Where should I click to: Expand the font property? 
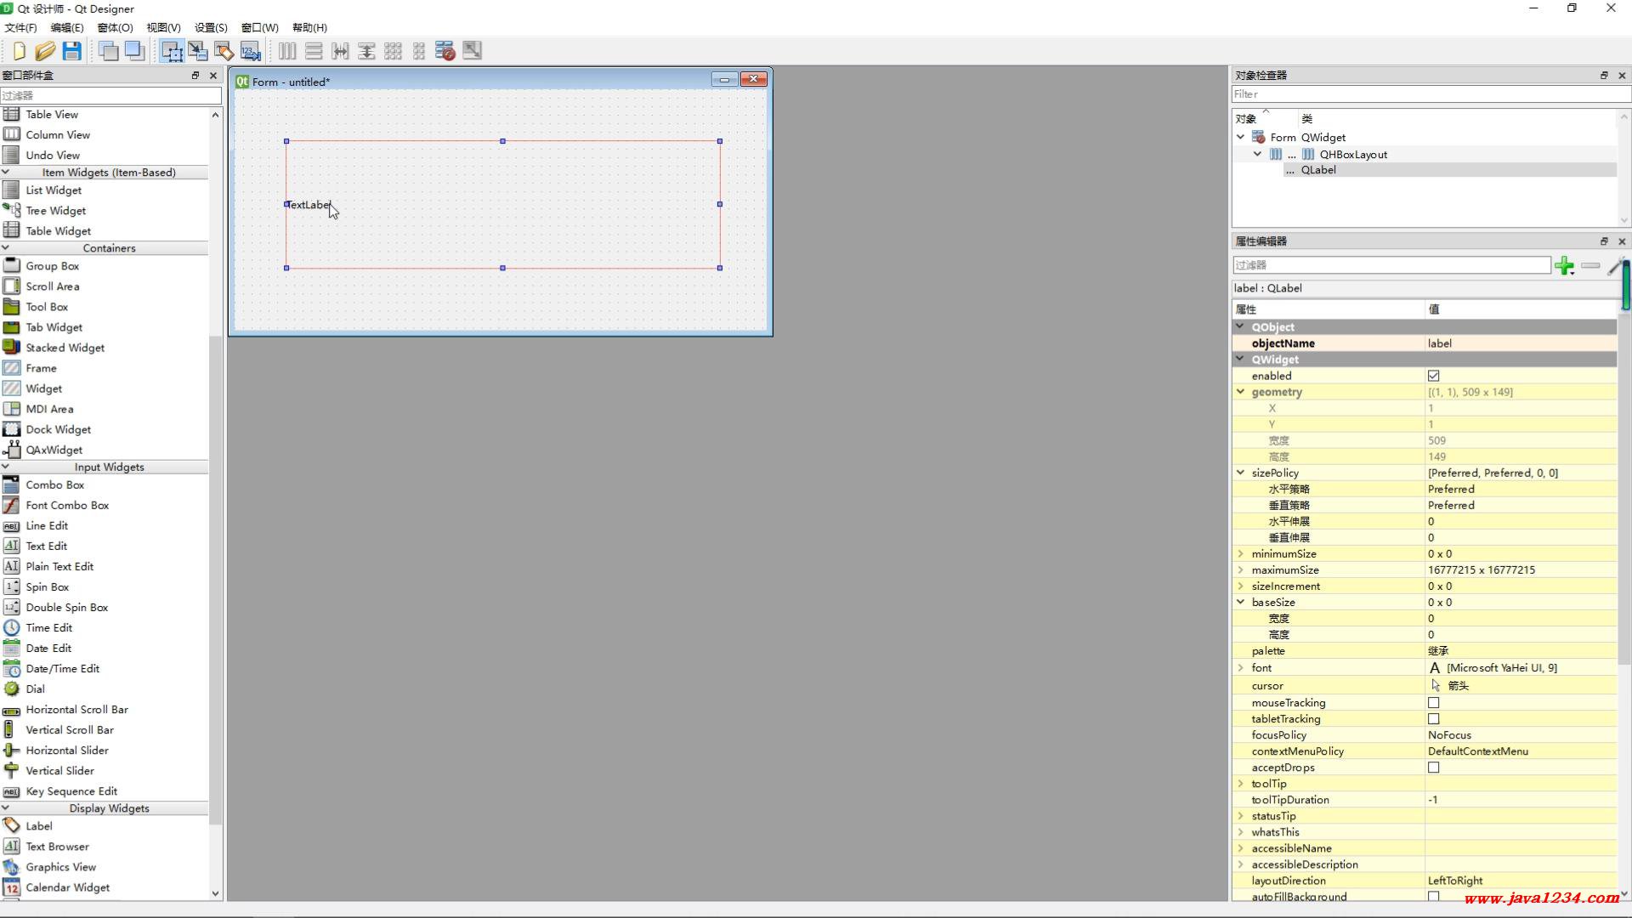click(x=1240, y=668)
